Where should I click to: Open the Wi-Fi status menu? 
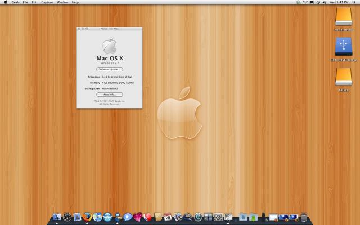[x=305, y=2]
